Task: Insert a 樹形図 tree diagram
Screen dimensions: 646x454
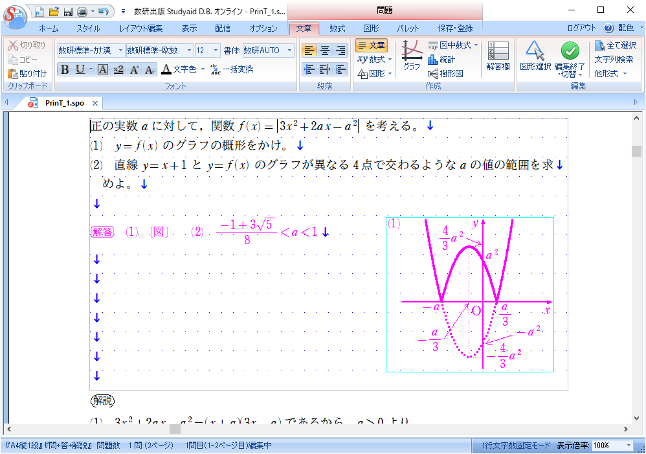Action: (445, 74)
